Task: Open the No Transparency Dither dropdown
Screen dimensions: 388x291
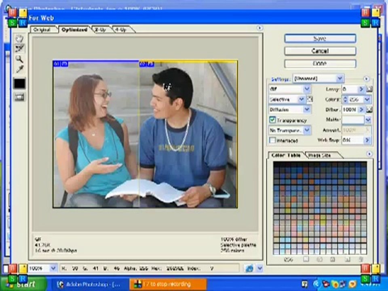Action: tap(290, 130)
